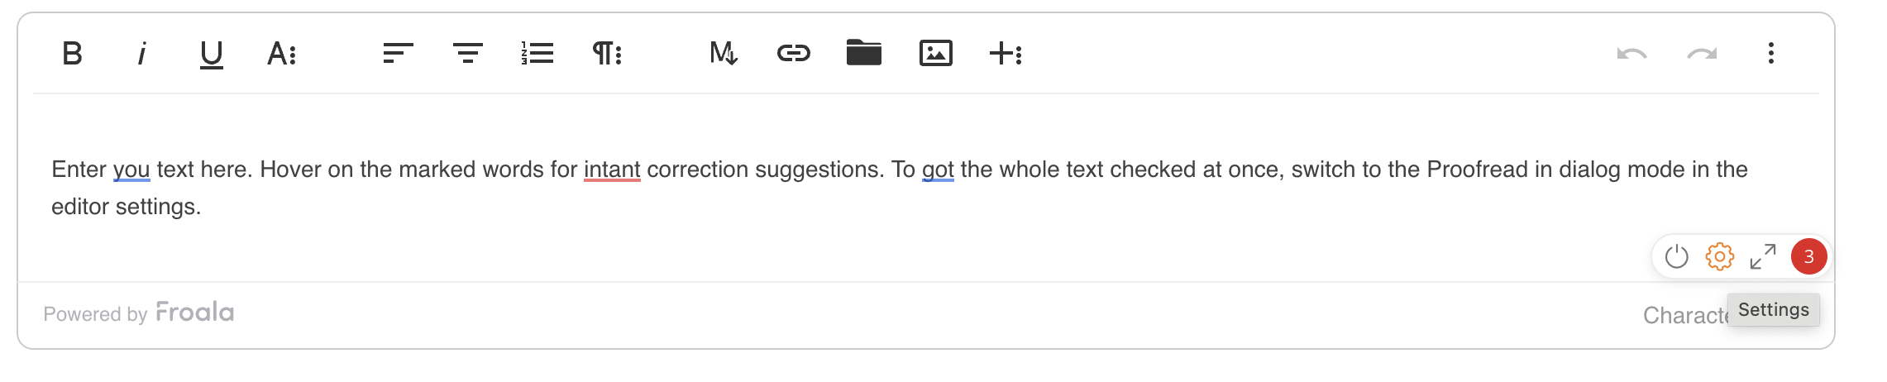Viewport: 1887px width, 382px height.
Task: Click the Undo arrow
Action: click(1632, 54)
